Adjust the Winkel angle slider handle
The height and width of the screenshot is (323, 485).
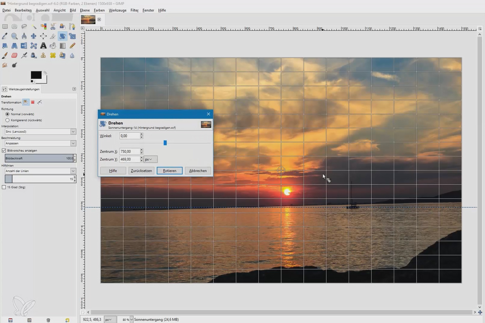pos(165,143)
